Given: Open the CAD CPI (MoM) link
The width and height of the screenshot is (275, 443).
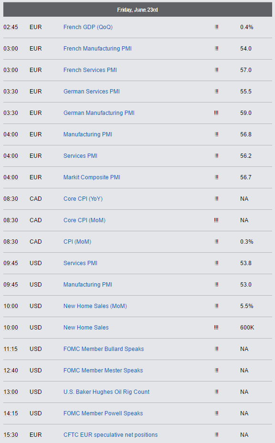Looking at the screenshot, I should coord(77,242).
